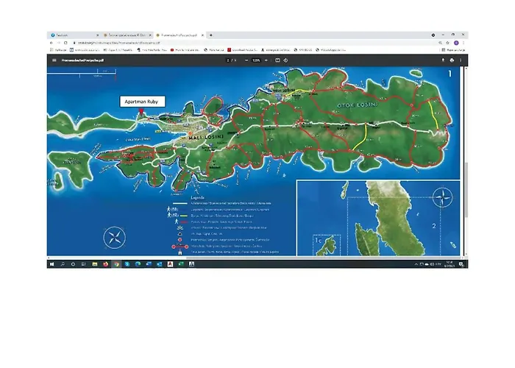This screenshot has width=515, height=368.
Task: Reload the current page
Action: [65, 43]
